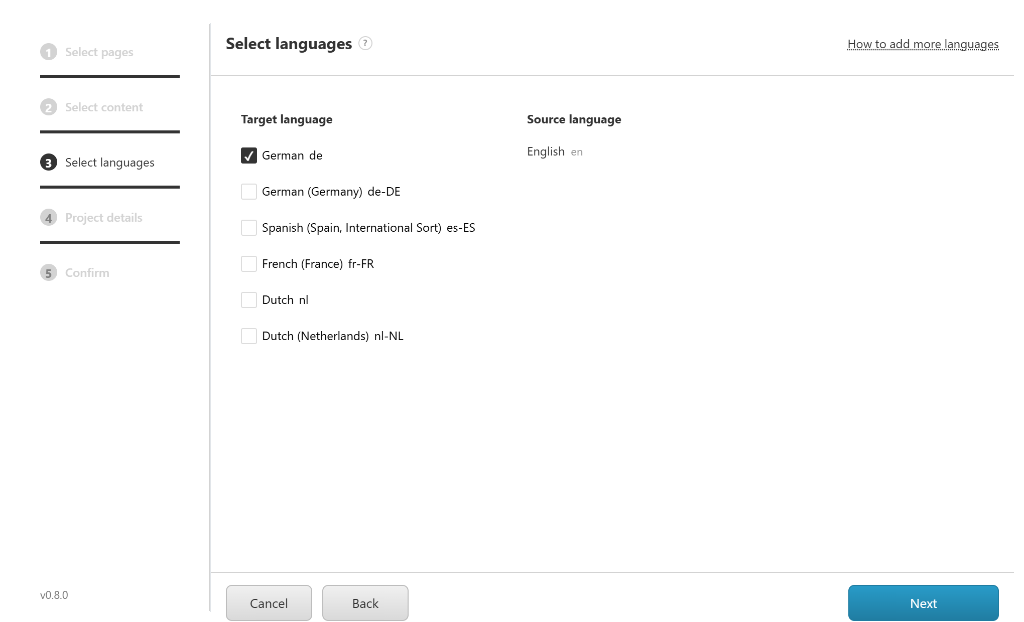Click the v0.8.0 version label
Viewport: 1024px width, 622px height.
coord(54,595)
